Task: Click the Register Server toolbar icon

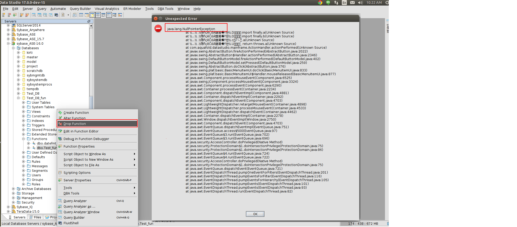Action: coord(4,15)
